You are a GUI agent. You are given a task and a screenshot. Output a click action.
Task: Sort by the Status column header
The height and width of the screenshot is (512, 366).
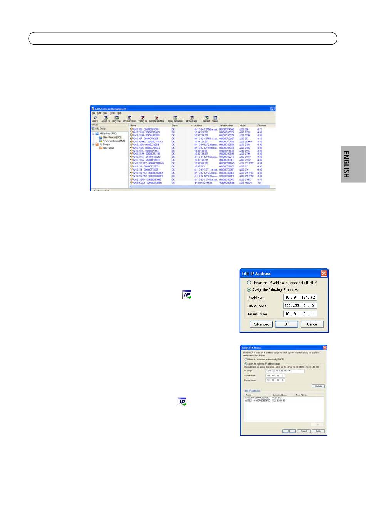[x=181, y=125]
